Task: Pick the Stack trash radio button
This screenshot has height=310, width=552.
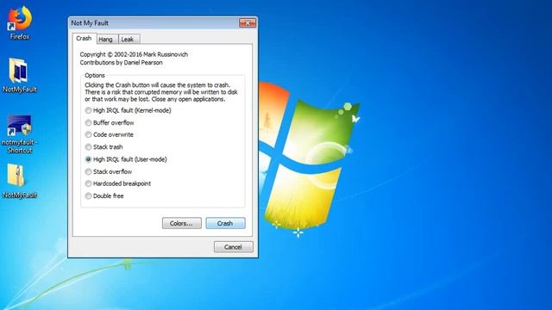Action: click(103, 147)
